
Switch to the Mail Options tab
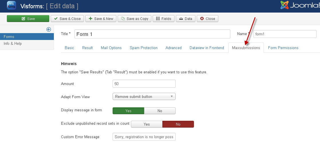(111, 48)
